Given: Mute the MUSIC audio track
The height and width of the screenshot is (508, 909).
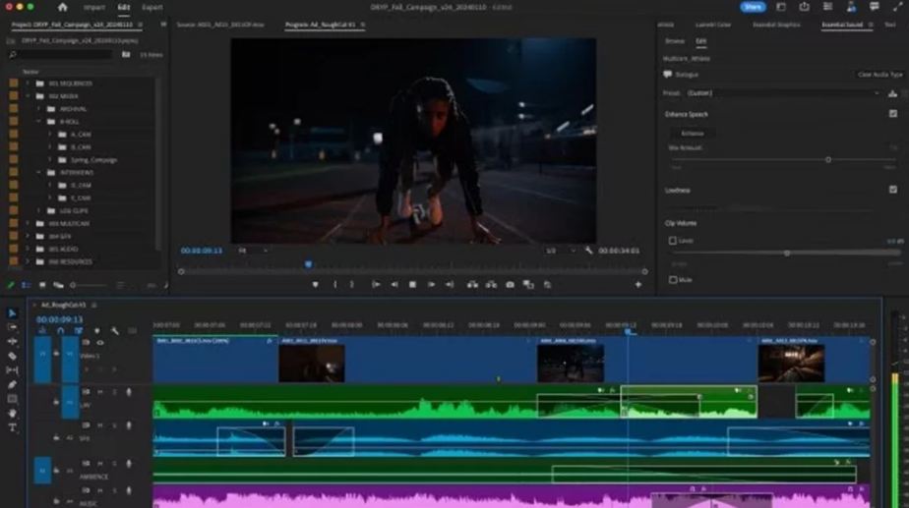Looking at the screenshot, I should click(x=100, y=490).
